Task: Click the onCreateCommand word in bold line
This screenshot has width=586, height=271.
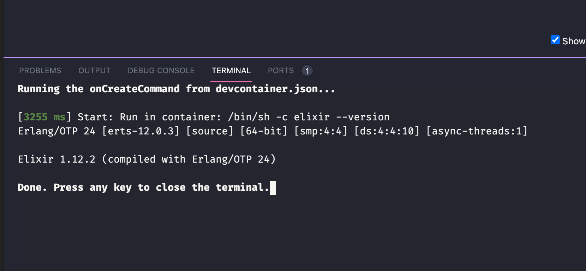Action: click(x=134, y=89)
